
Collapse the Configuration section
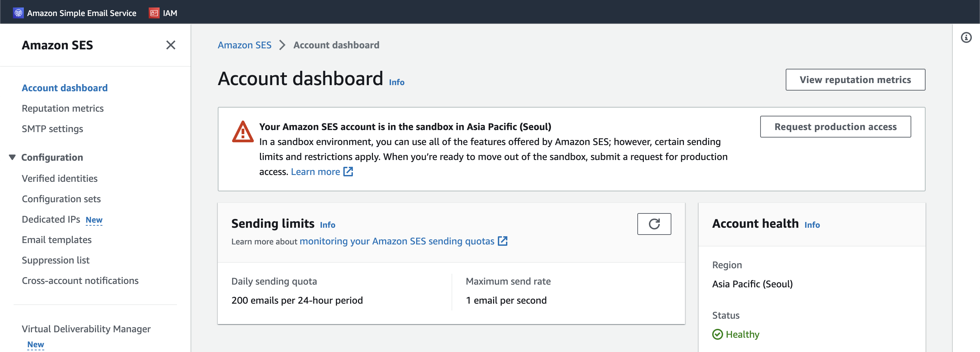[12, 157]
